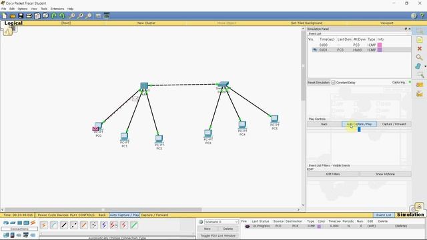Image resolution: width=427 pixels, height=240 pixels.
Task: Click the purple Info swatch for 0.001 event
Action: click(380, 50)
